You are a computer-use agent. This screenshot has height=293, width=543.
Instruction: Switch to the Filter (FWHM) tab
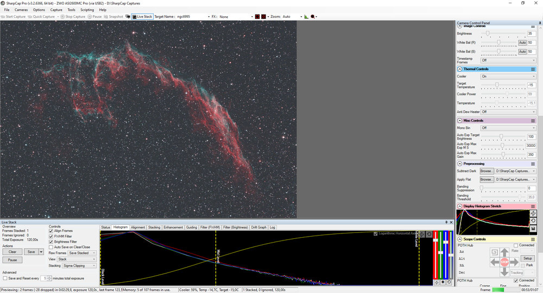[x=210, y=227]
